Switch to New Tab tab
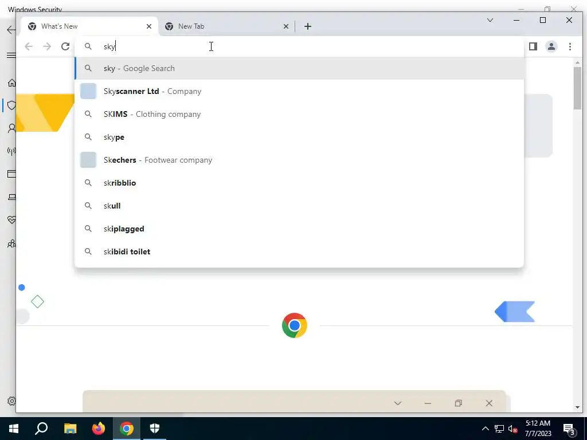 coord(226,26)
